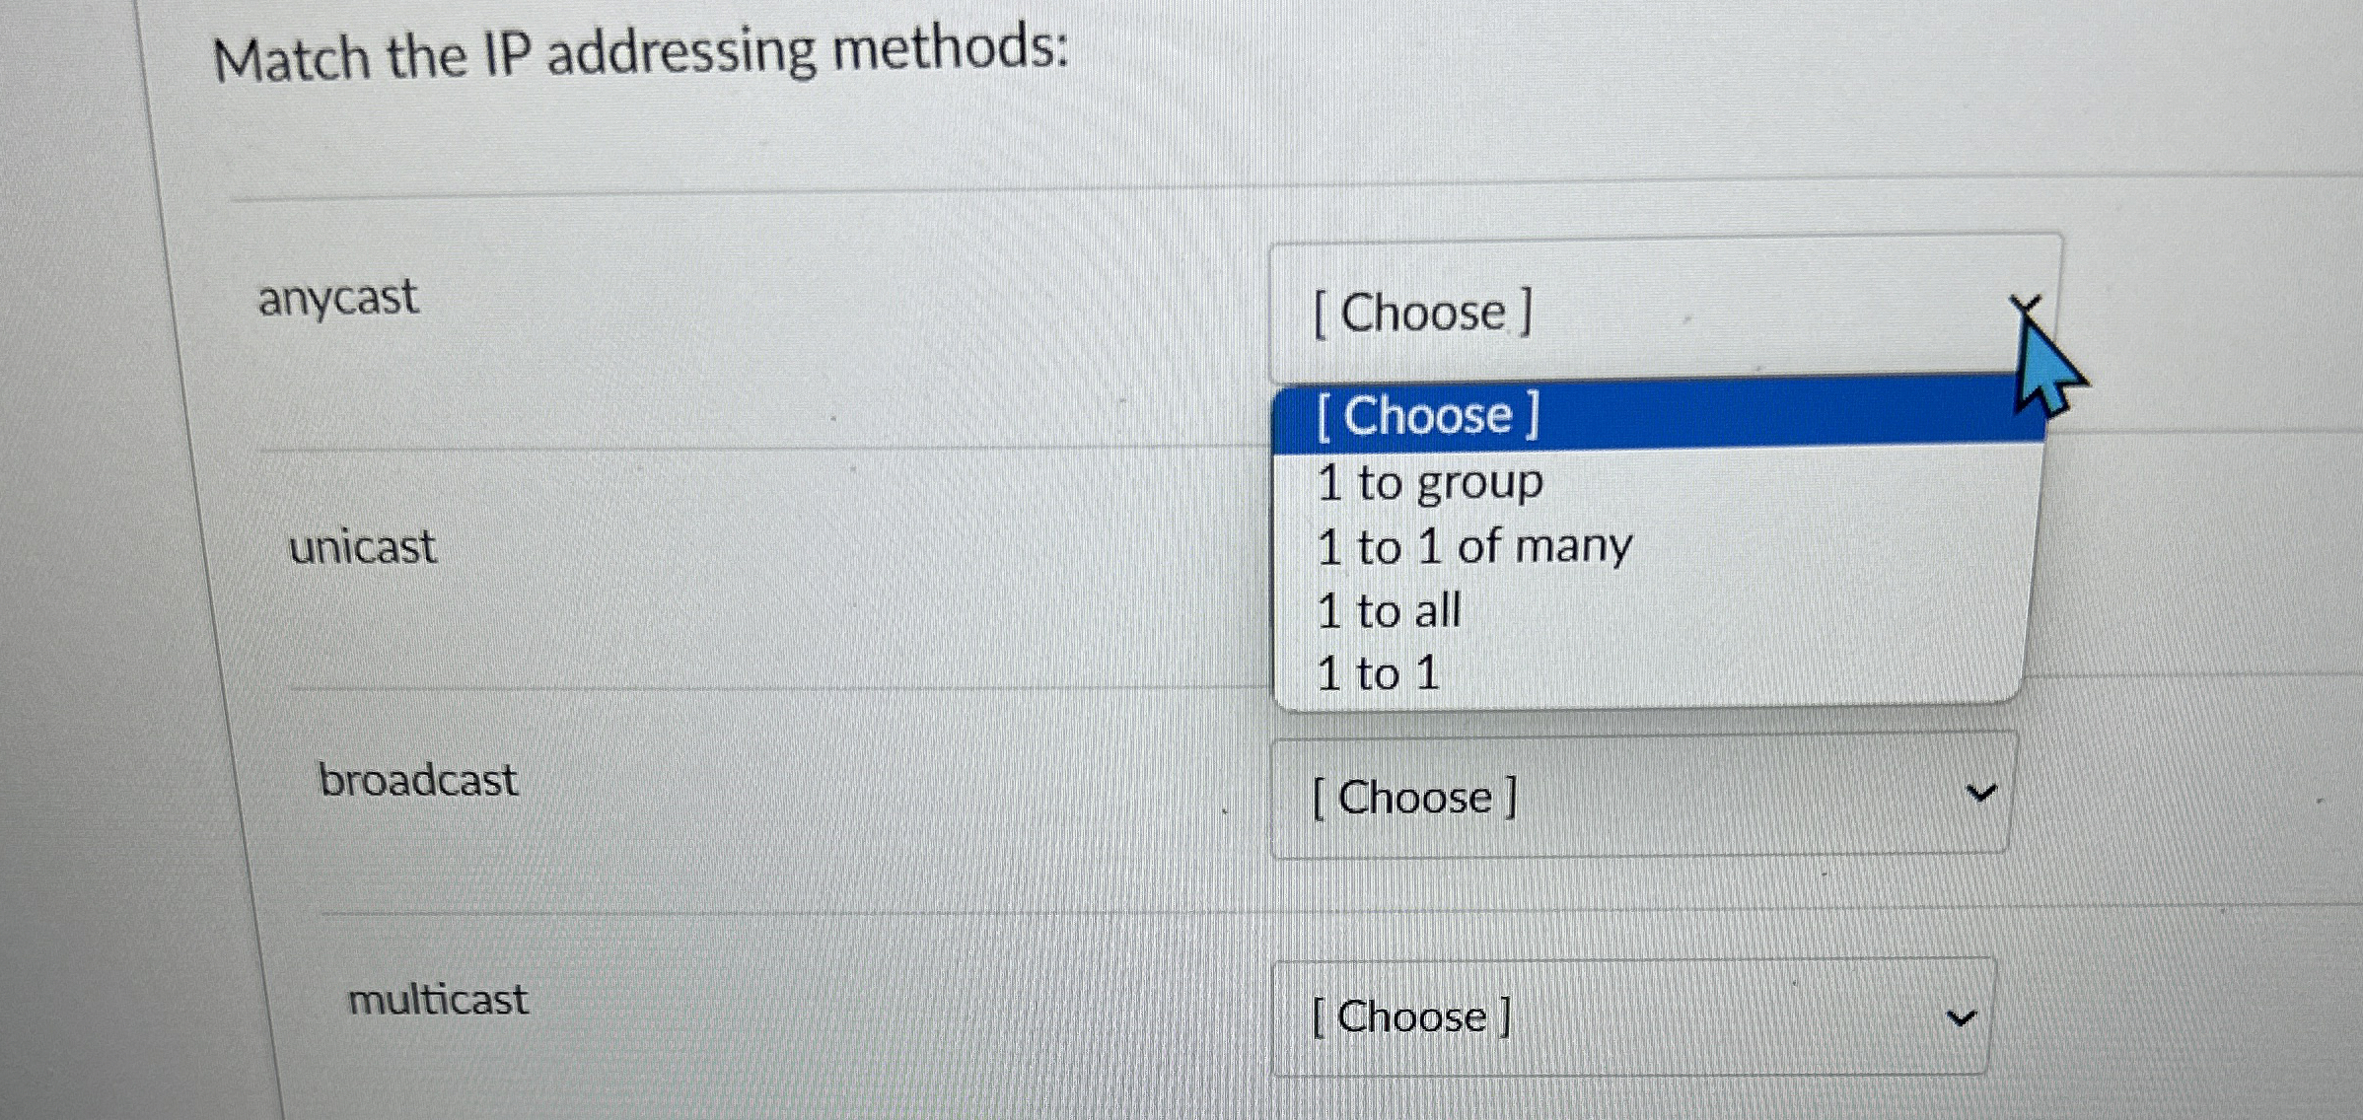
Task: Select "1 to 1 of many" option
Action: (x=1473, y=546)
